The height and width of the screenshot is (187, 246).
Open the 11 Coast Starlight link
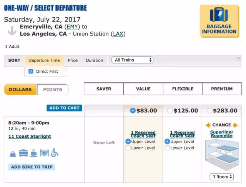30,136
